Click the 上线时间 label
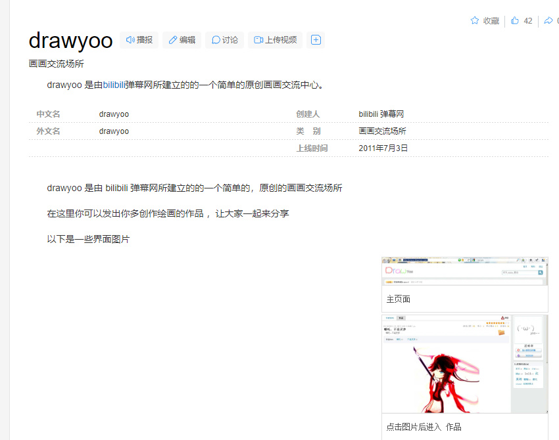The height and width of the screenshot is (440, 559). click(x=312, y=148)
